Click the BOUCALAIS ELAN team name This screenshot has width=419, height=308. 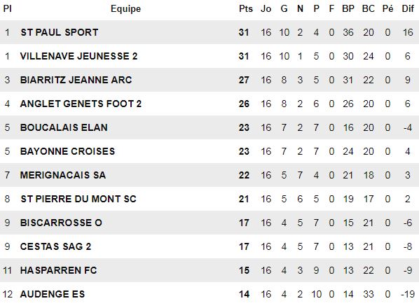coord(64,127)
